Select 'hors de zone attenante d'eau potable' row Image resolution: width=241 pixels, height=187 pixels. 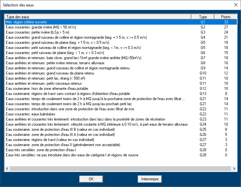click(x=121, y=89)
